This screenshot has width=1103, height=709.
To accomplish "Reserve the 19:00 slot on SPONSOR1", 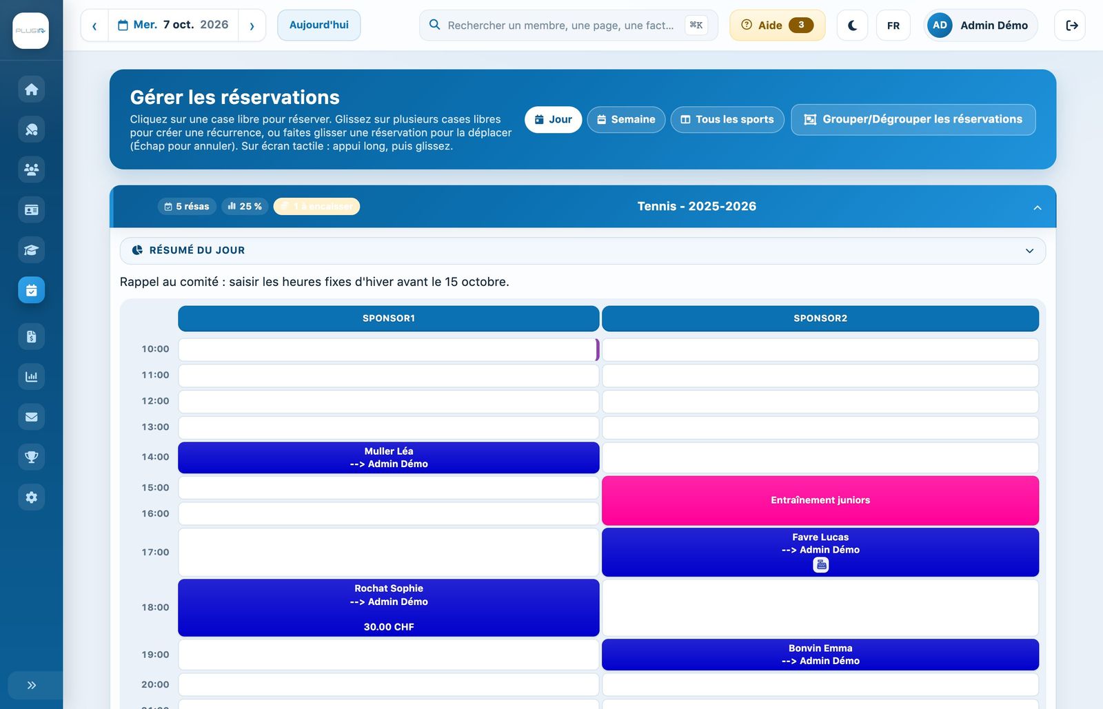I will click(388, 655).
